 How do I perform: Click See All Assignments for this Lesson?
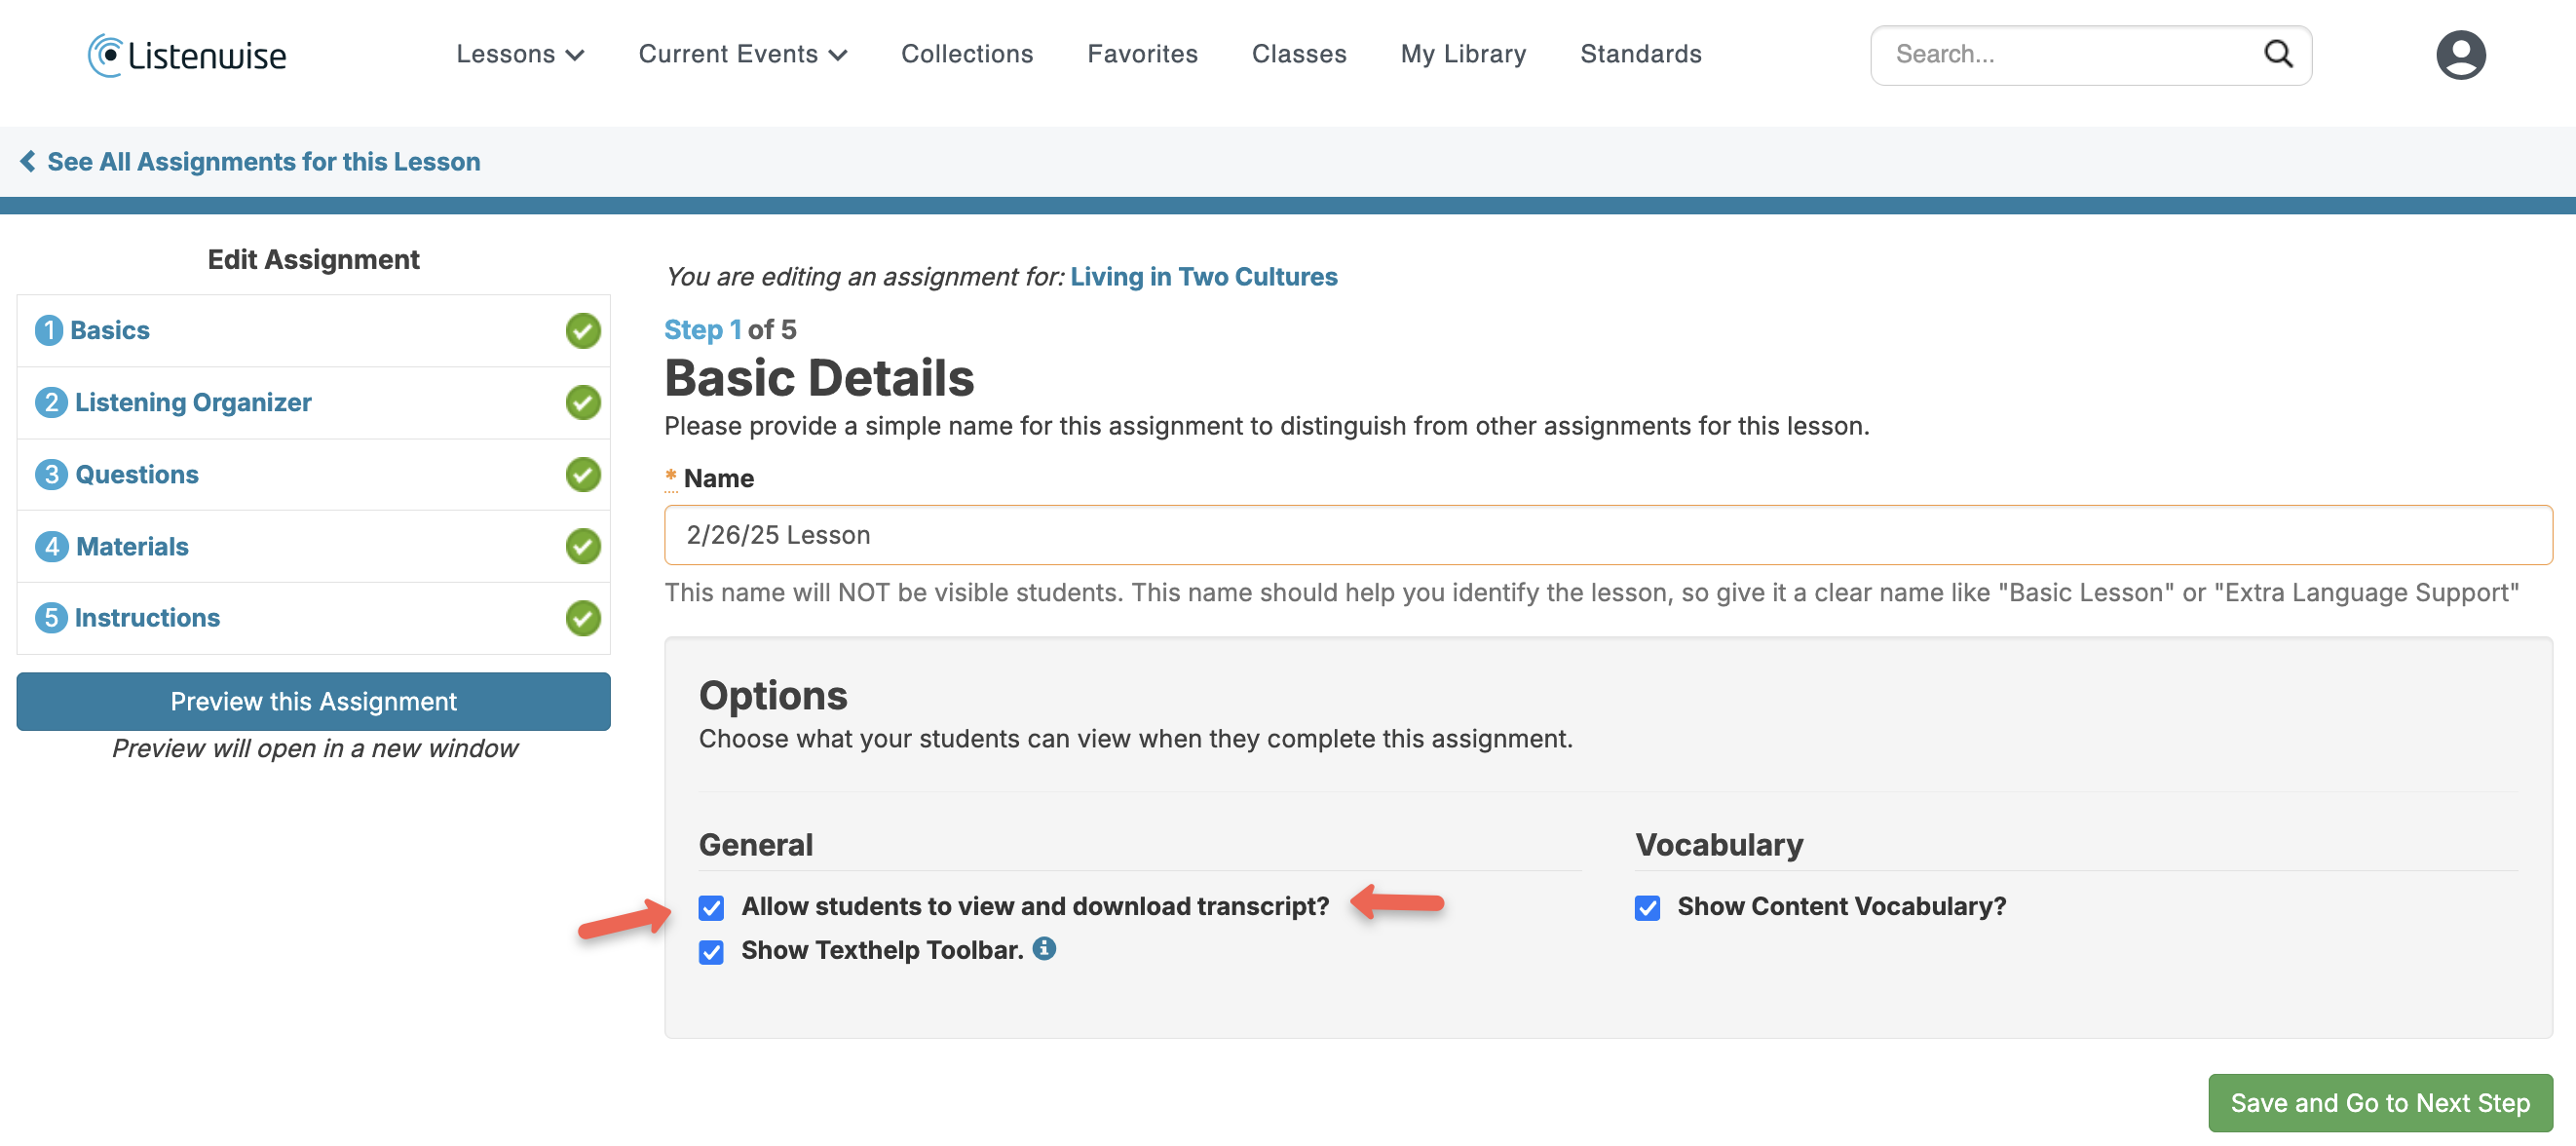coord(264,162)
